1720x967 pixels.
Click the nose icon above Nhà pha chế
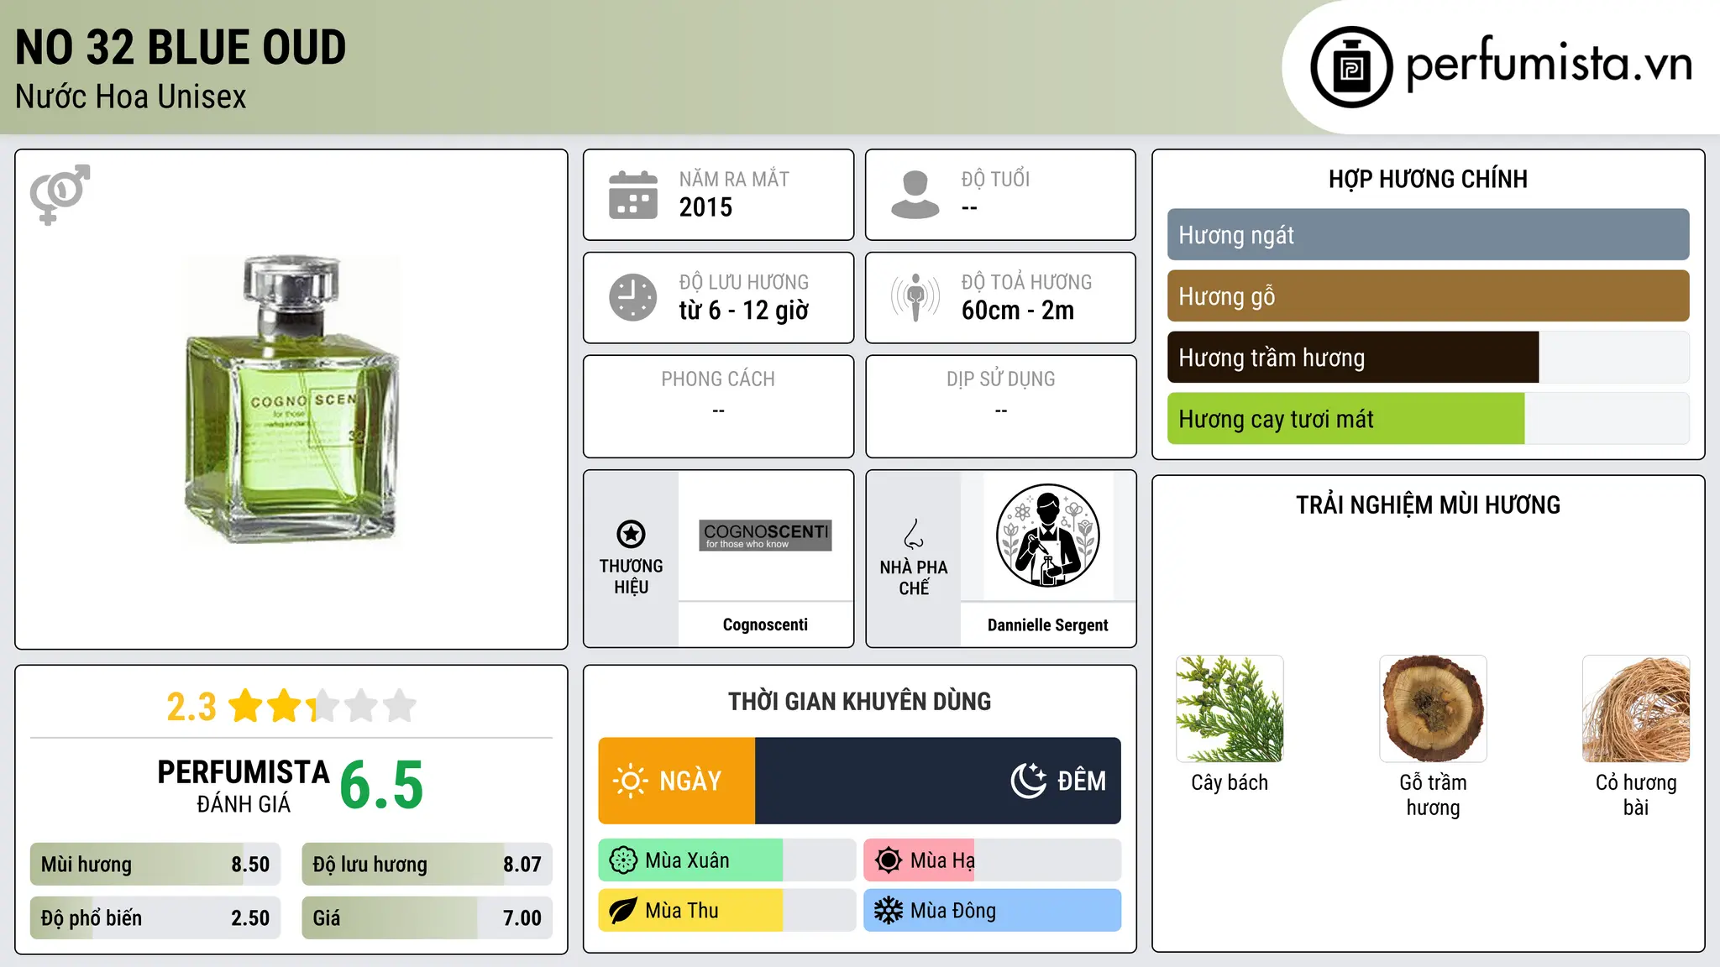[914, 534]
